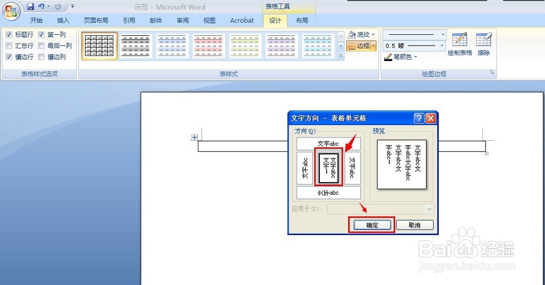545x285 pixels.
Task: Select the aqua shaded table style thumbnail
Action: point(317,46)
